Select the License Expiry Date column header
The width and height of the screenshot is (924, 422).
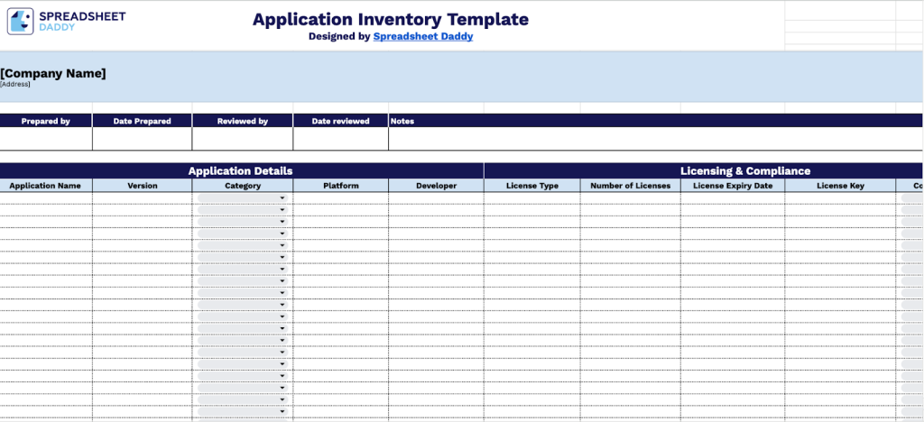click(732, 186)
